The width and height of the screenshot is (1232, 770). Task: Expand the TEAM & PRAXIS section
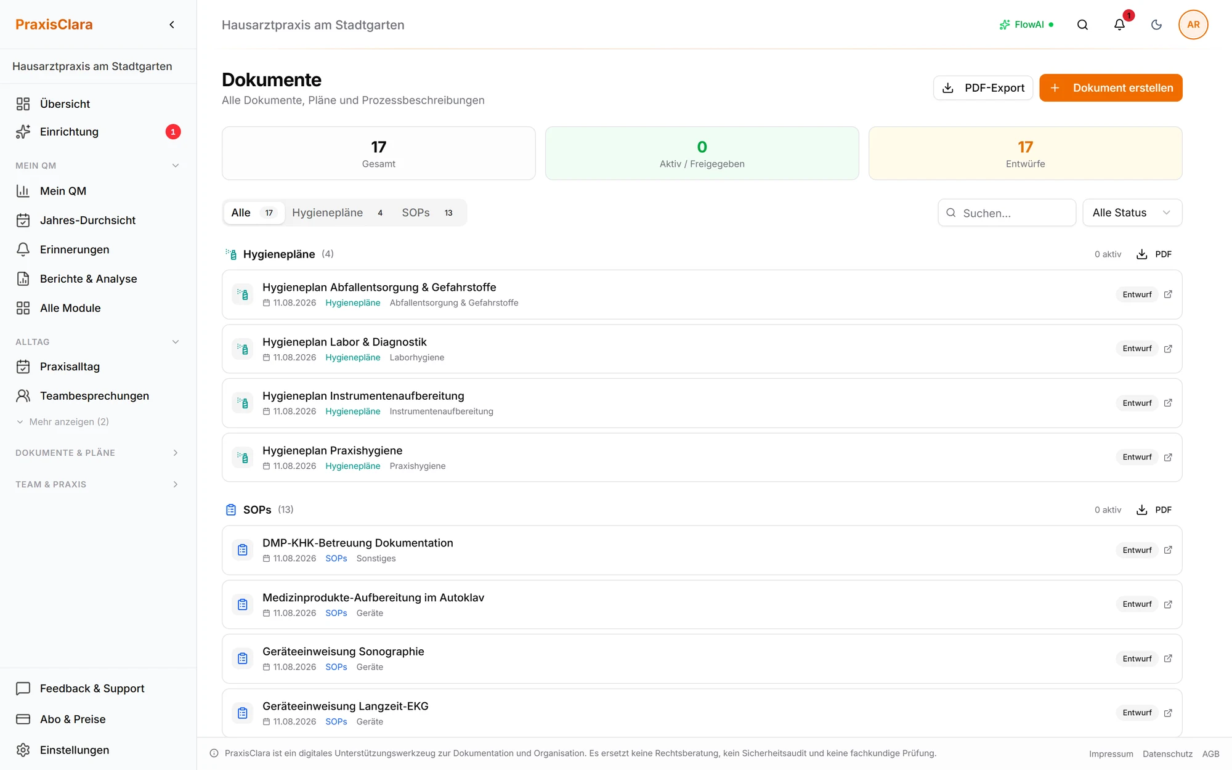[98, 485]
